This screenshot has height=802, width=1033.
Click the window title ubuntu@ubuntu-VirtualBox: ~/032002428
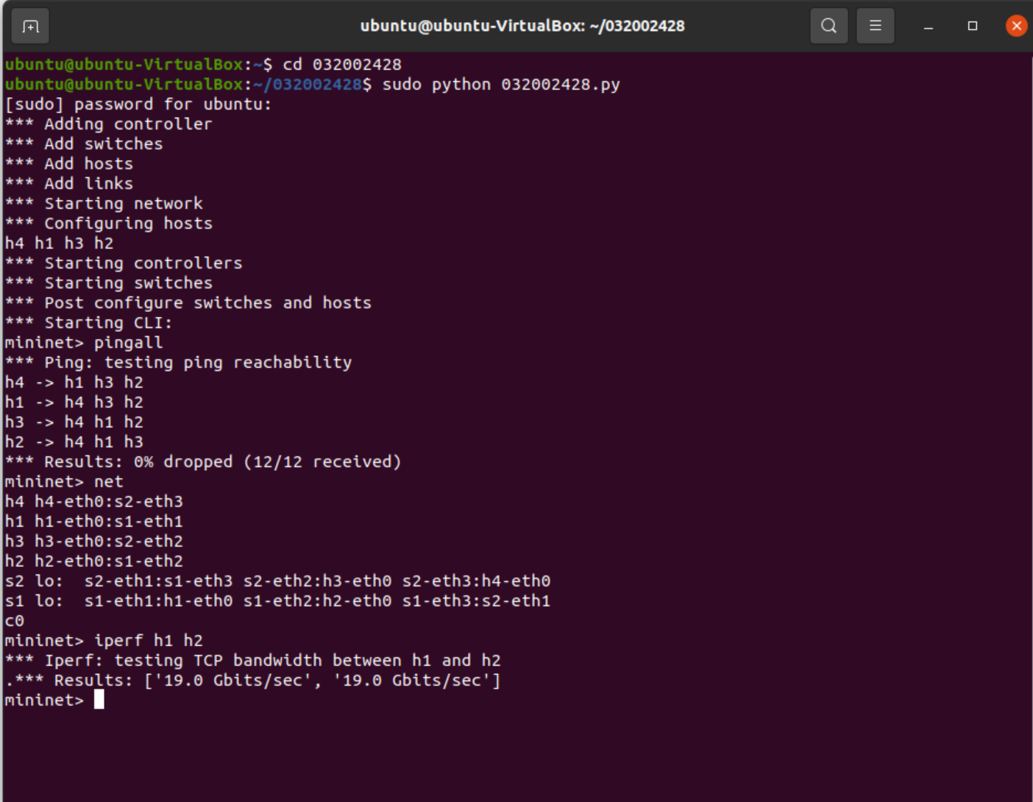pyautogui.click(x=522, y=26)
